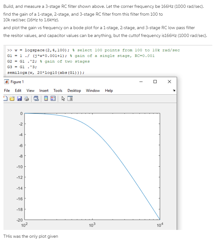Image resolution: width=217 pixels, height=239 pixels.
Task: Minimize the Figure 1 window
Action: 141,82
